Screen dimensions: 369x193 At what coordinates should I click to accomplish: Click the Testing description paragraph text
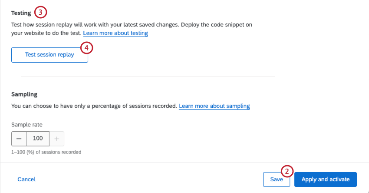tap(132, 29)
